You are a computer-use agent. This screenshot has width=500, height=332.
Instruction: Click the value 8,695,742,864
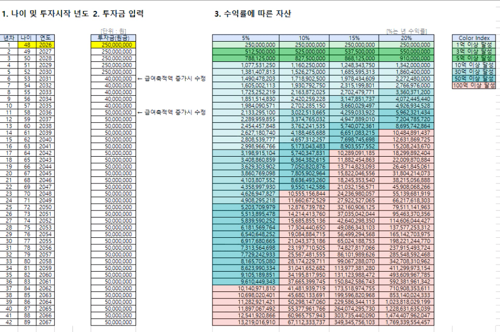pyautogui.click(x=407, y=126)
